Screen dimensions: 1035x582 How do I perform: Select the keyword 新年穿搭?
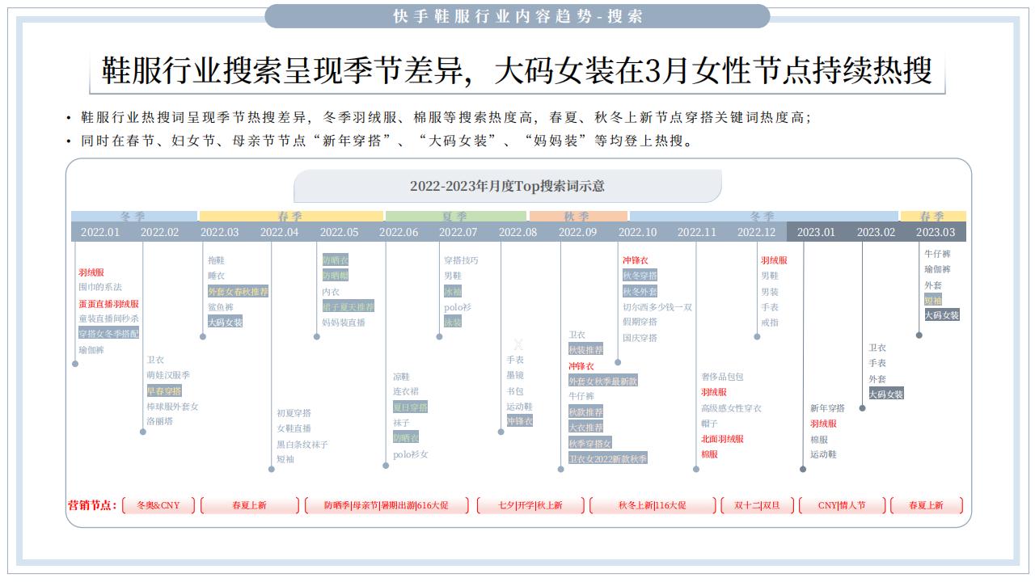(x=827, y=408)
